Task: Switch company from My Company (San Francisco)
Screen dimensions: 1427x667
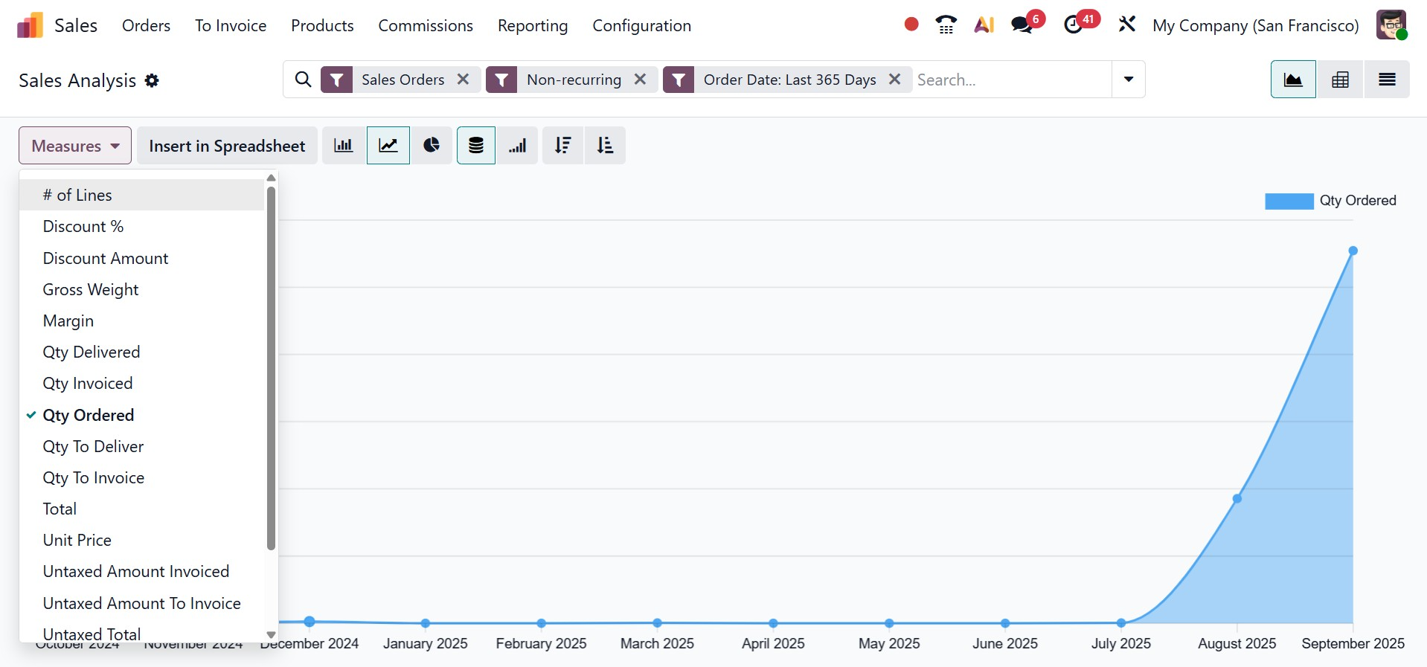Action: (x=1255, y=25)
